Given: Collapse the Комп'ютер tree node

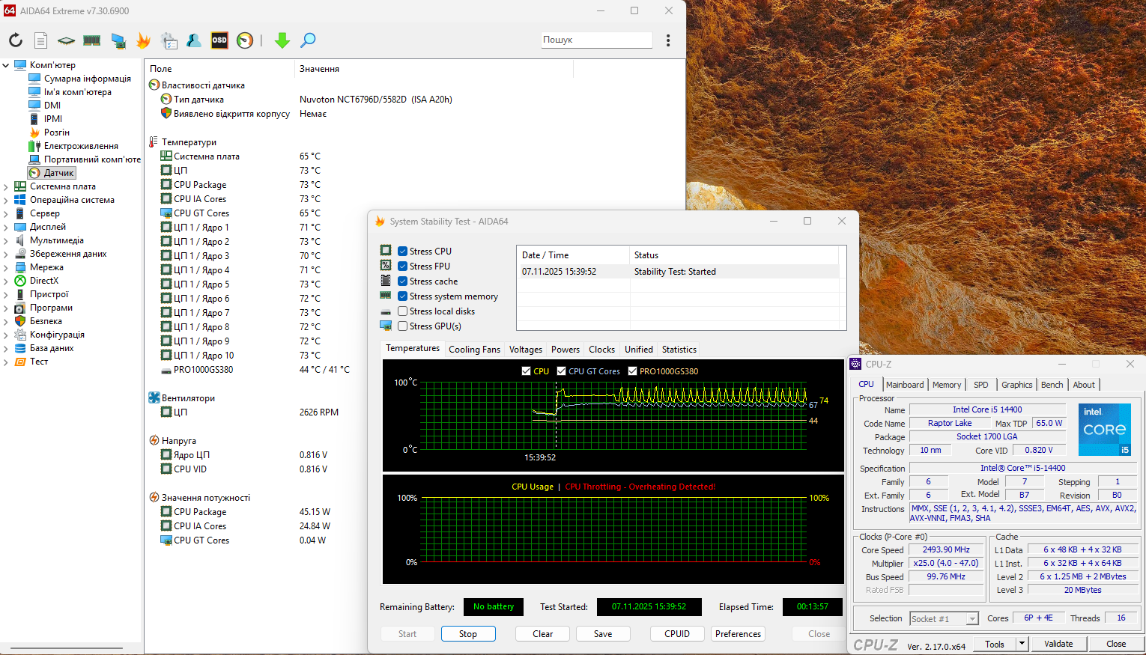Looking at the screenshot, I should coord(6,65).
